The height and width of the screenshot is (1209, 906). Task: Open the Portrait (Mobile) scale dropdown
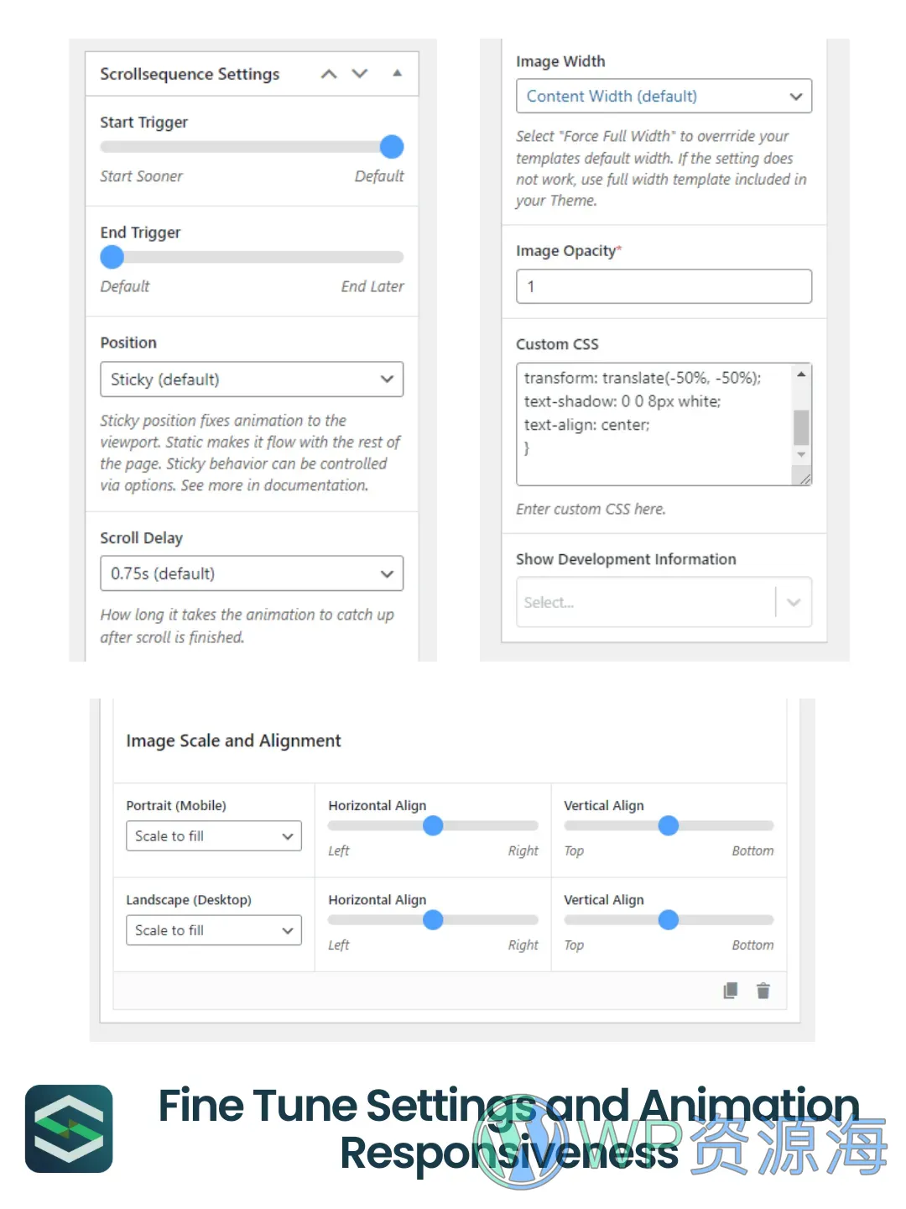pyautogui.click(x=213, y=836)
